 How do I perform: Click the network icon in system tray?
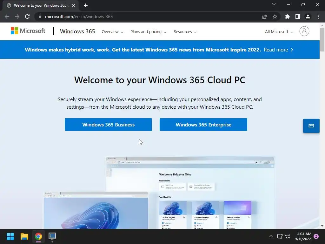coord(280,236)
